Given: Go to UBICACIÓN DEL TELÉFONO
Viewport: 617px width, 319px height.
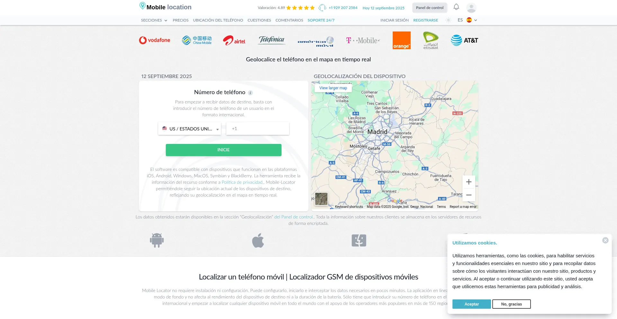Looking at the screenshot, I should coord(218,20).
